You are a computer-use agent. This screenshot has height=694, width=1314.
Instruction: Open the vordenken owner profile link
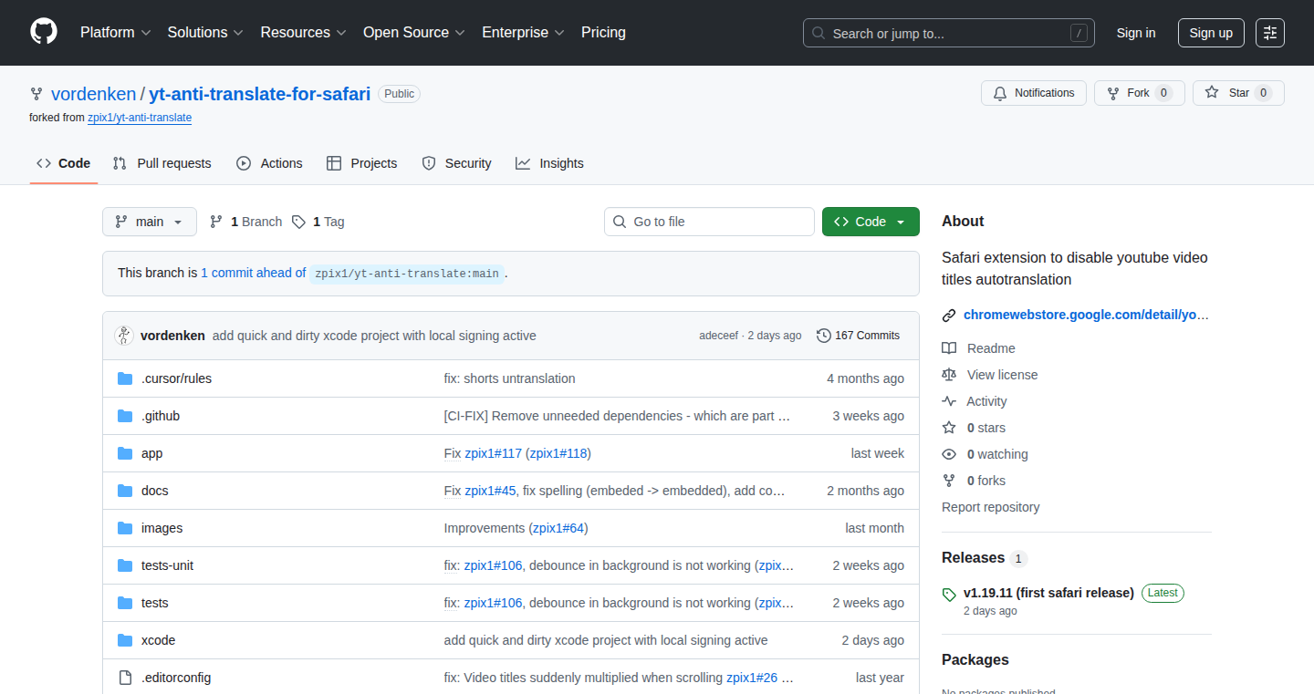pyautogui.click(x=93, y=93)
